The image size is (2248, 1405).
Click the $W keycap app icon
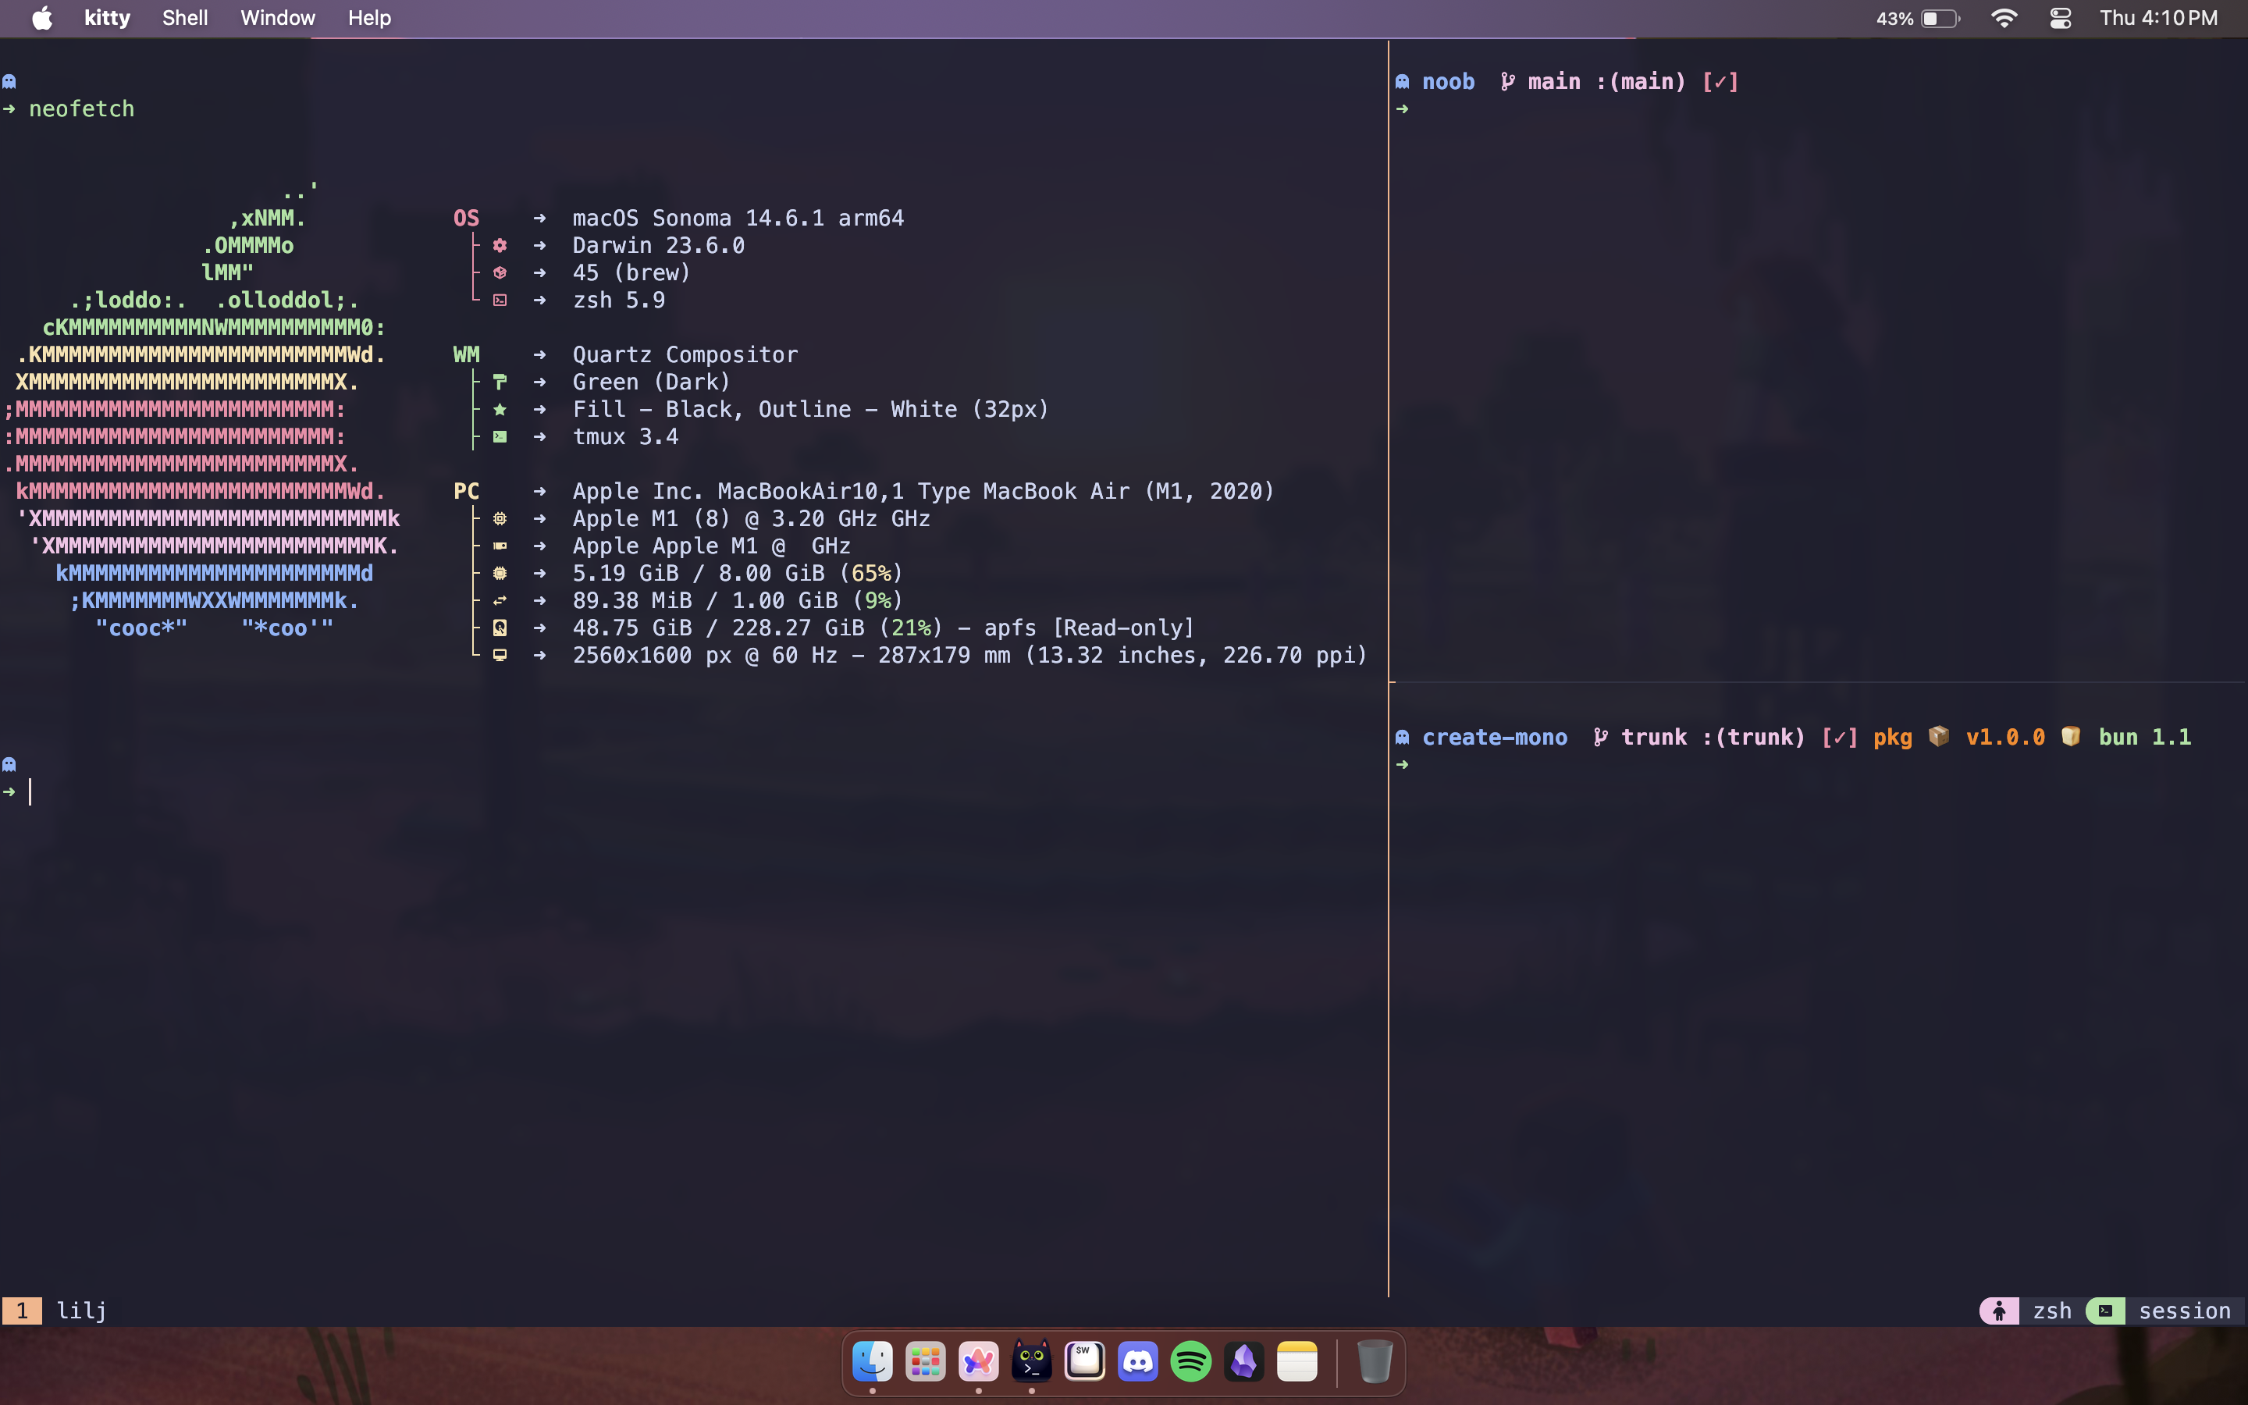pos(1084,1362)
